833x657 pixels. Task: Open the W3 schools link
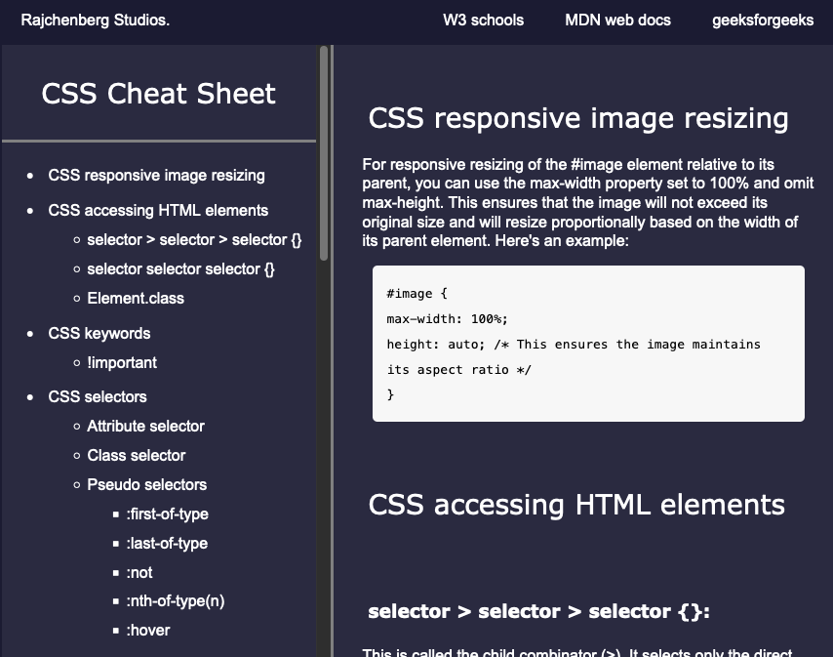tap(483, 21)
